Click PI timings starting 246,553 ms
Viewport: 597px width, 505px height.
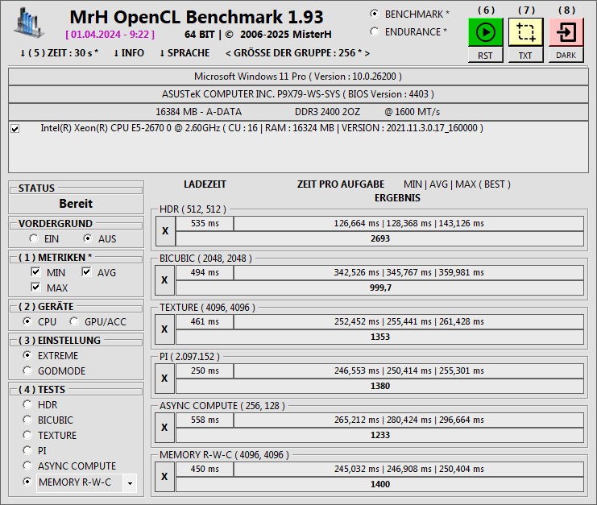[x=409, y=370]
